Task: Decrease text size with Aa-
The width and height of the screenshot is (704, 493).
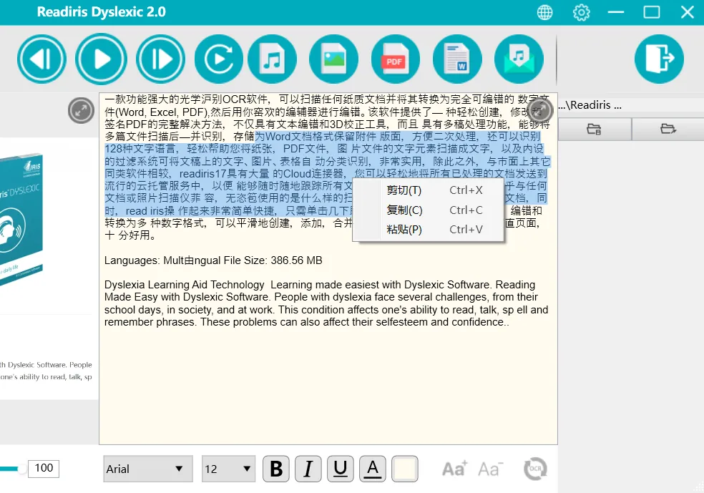Action: pos(490,469)
